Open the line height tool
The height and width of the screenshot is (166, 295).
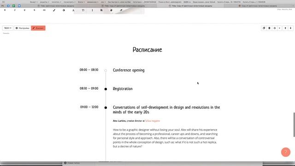pos(92,10)
